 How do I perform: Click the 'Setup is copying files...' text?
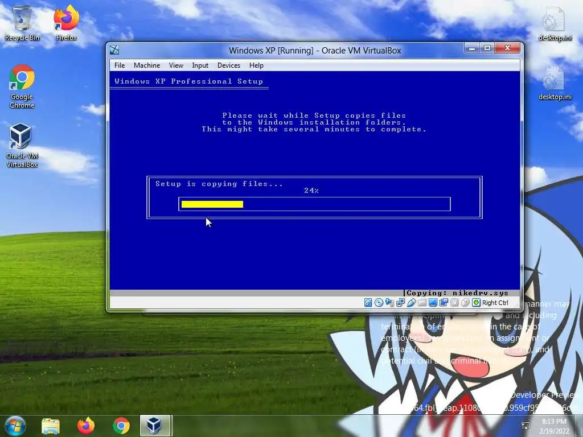tap(219, 184)
